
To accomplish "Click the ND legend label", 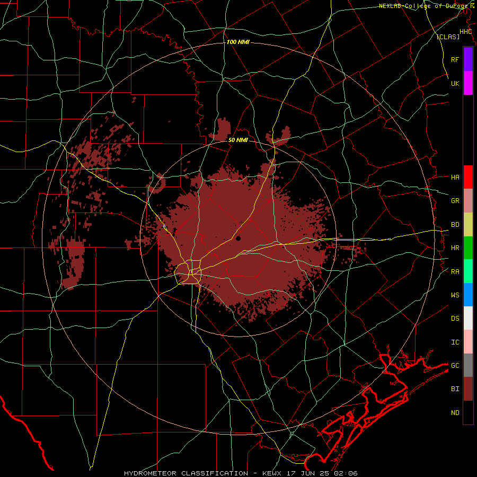I will pyautogui.click(x=455, y=413).
